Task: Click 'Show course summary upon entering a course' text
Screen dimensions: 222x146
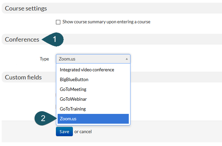Action: (106, 22)
